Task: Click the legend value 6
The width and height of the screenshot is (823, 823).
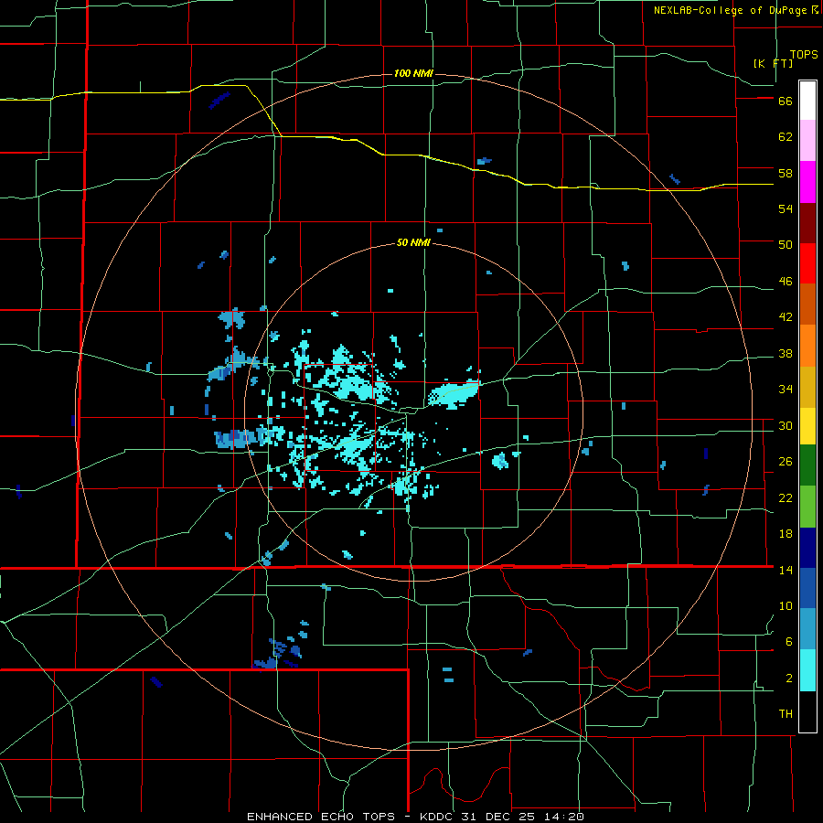Action: [789, 642]
